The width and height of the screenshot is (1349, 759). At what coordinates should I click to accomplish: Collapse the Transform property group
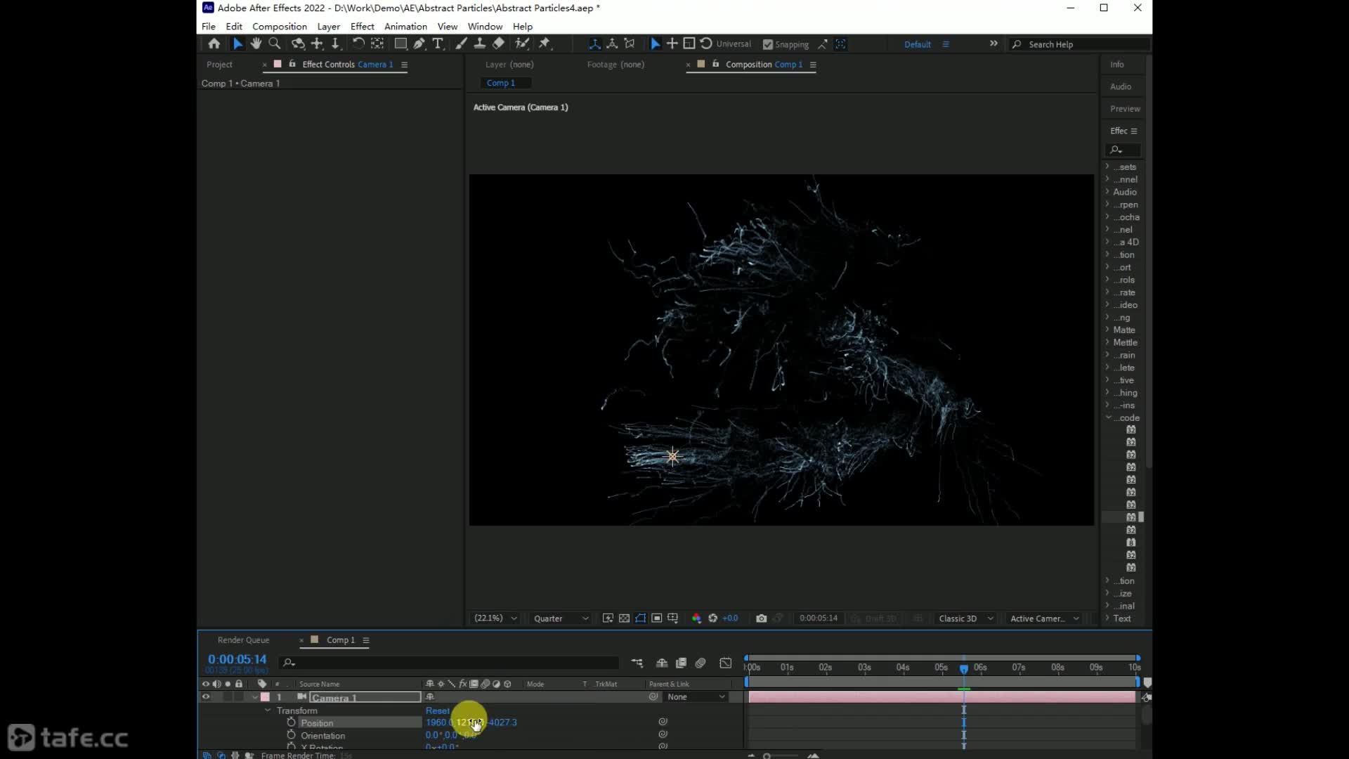[268, 711]
